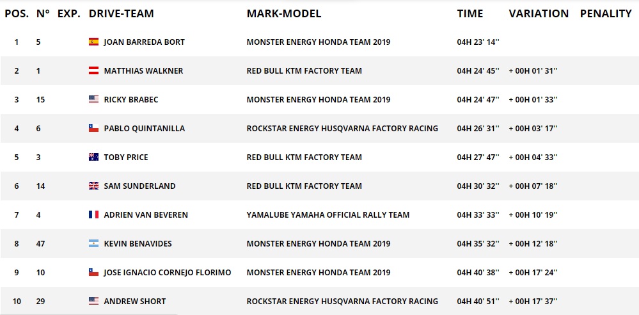The height and width of the screenshot is (315, 639).
Task: Click the Spanish flag beside Joan Barreda Bort
Action: click(x=94, y=42)
